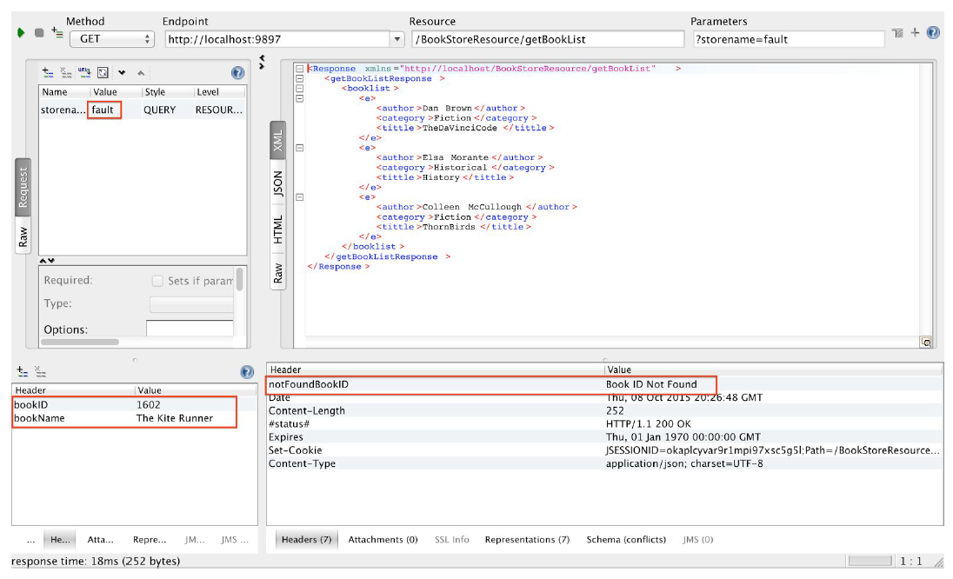Select the Attachments (0) response tab
Screen dimensions: 953x579
(383, 540)
